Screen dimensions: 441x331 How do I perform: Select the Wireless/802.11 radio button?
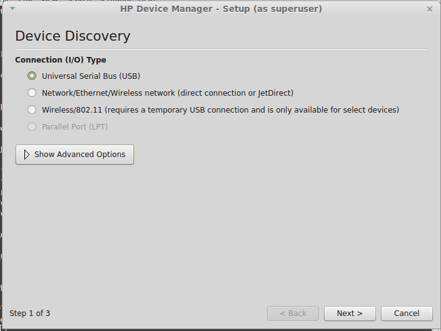tap(32, 109)
